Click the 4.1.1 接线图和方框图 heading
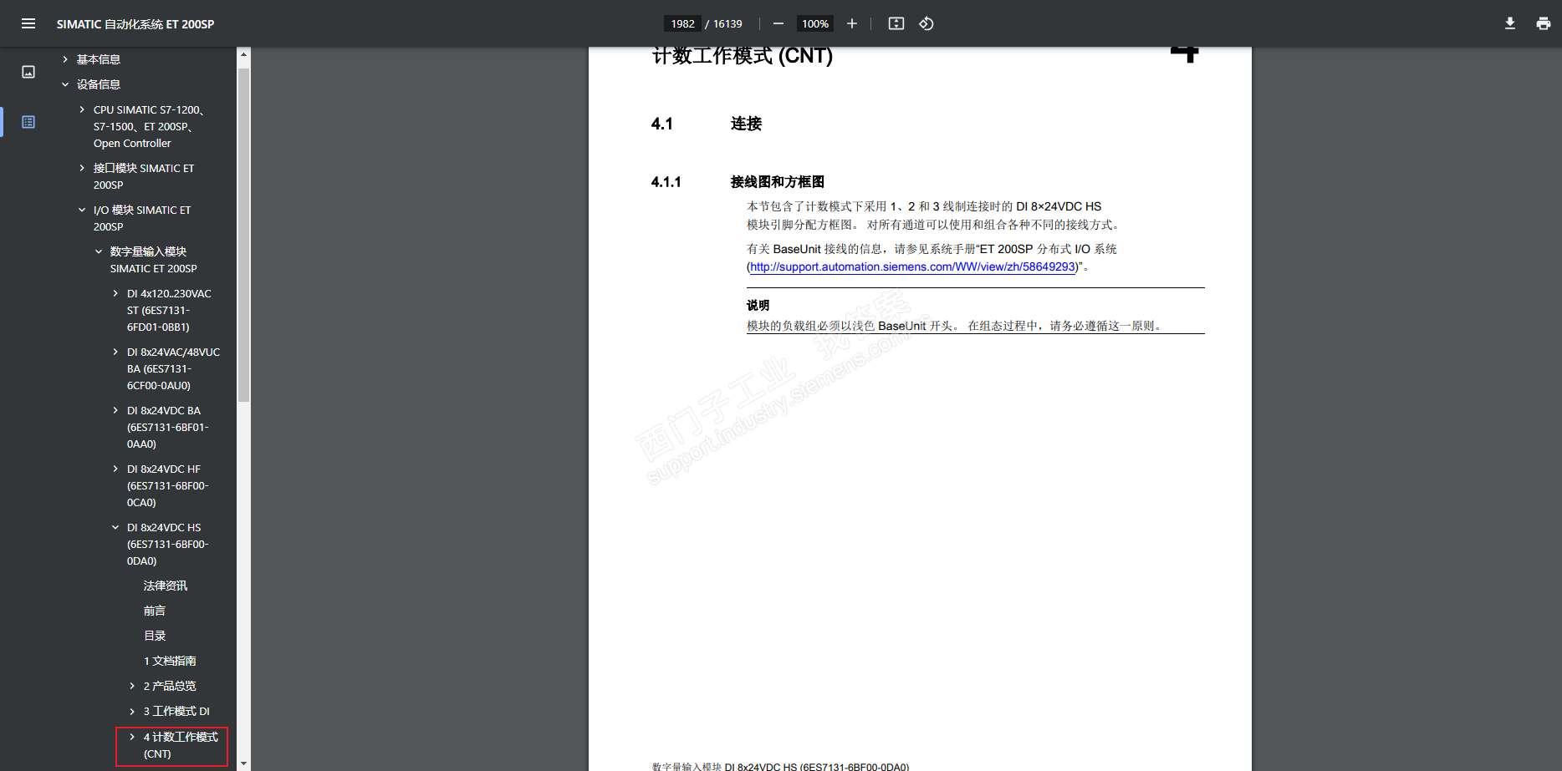 (738, 182)
